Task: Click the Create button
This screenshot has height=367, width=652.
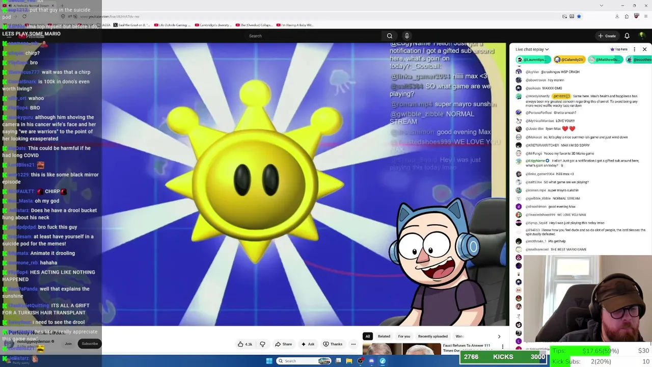Action: tap(607, 36)
